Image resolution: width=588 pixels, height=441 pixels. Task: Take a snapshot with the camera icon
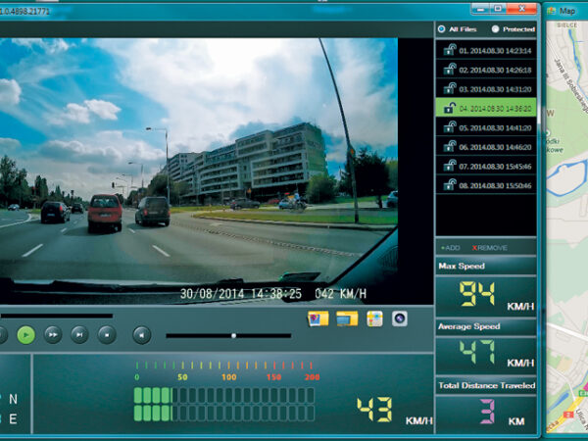pyautogui.click(x=400, y=318)
